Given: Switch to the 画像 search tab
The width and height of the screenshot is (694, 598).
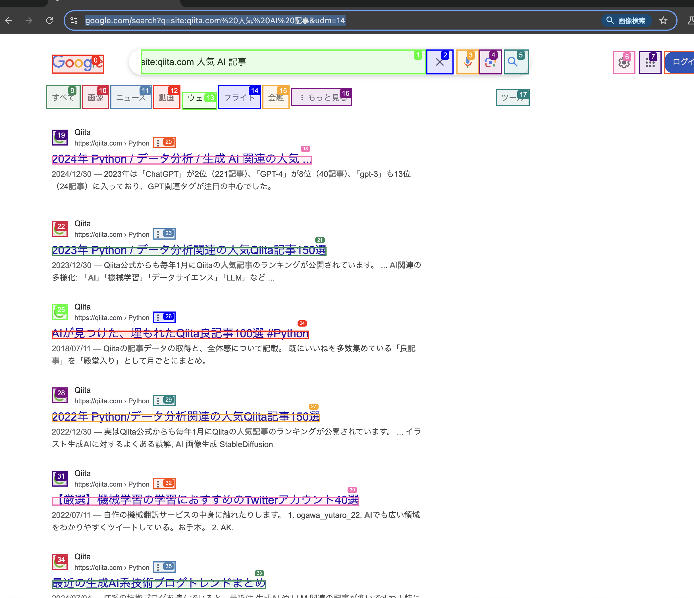Looking at the screenshot, I should coord(95,97).
